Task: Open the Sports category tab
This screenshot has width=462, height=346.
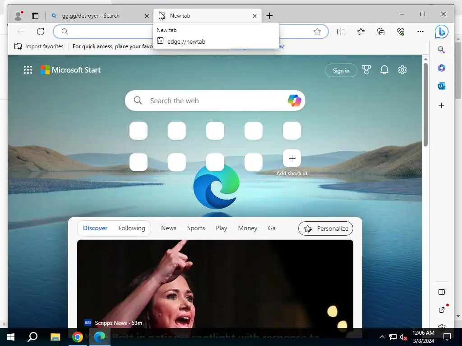Action: pos(196,228)
